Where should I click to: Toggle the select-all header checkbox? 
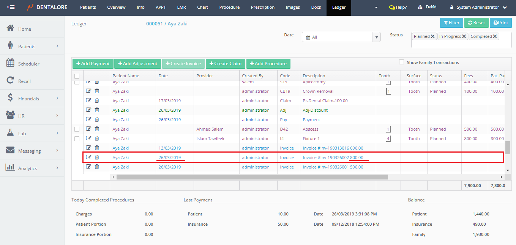click(x=77, y=76)
